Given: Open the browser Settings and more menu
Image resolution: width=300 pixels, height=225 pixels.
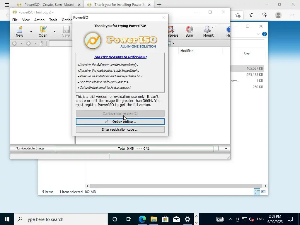Looking at the screenshot, I should [292, 15].
